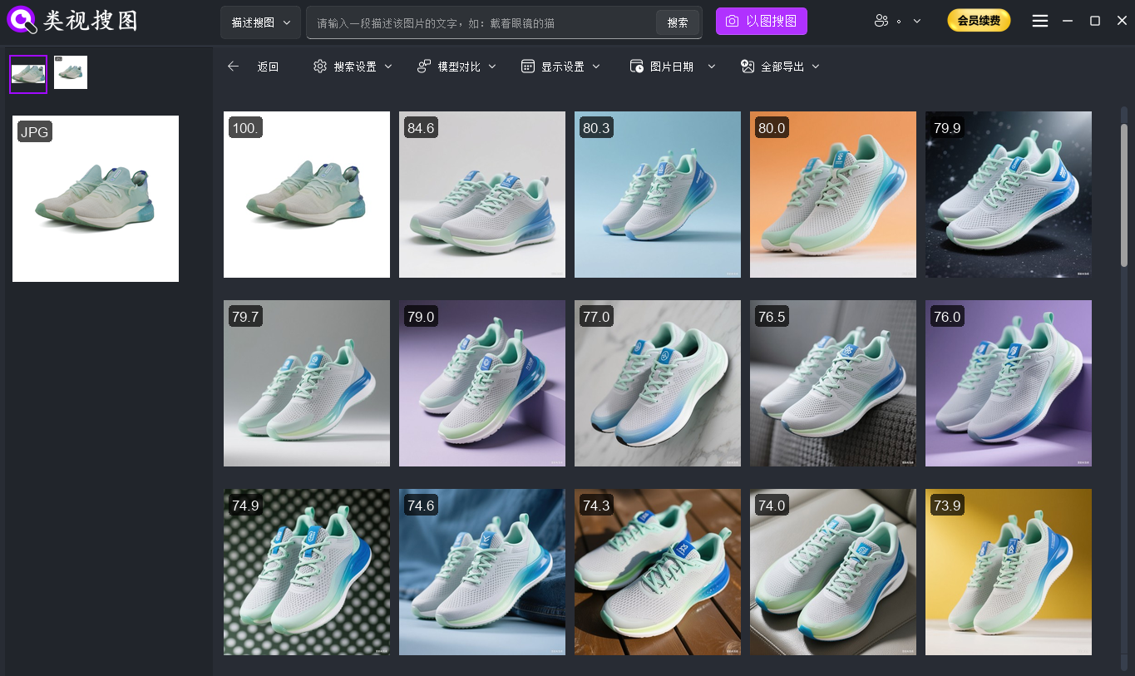Click the export all icon
This screenshot has width=1135, height=676.
point(747,67)
